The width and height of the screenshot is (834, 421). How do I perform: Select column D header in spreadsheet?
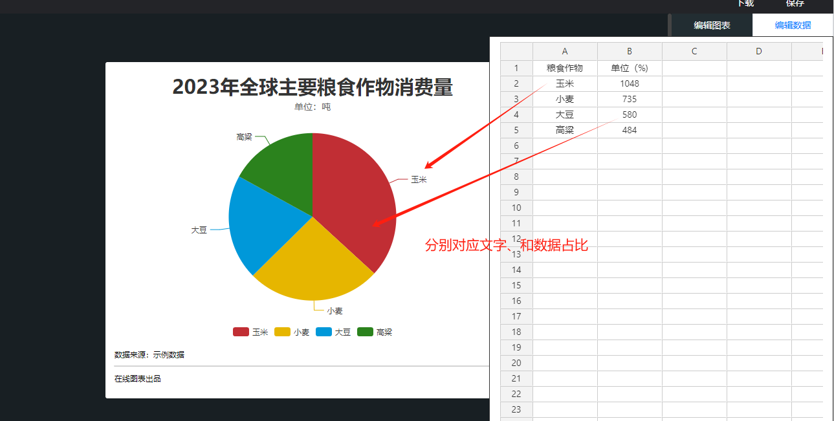click(759, 52)
